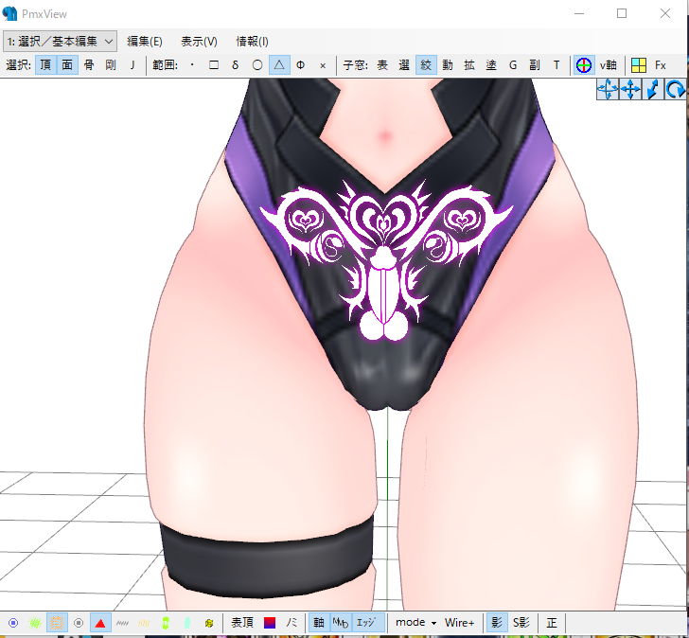Click the Wire+ wireframe button
The width and height of the screenshot is (689, 638).
(459, 623)
